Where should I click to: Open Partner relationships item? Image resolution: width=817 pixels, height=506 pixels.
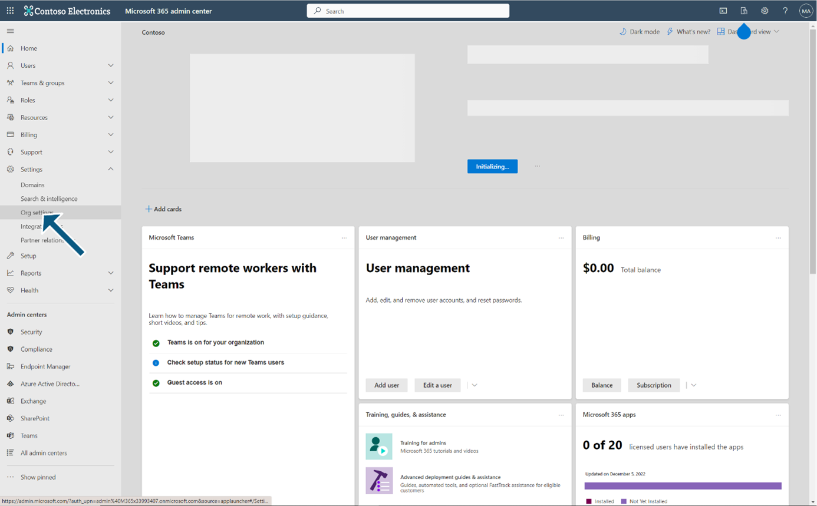[x=42, y=240]
